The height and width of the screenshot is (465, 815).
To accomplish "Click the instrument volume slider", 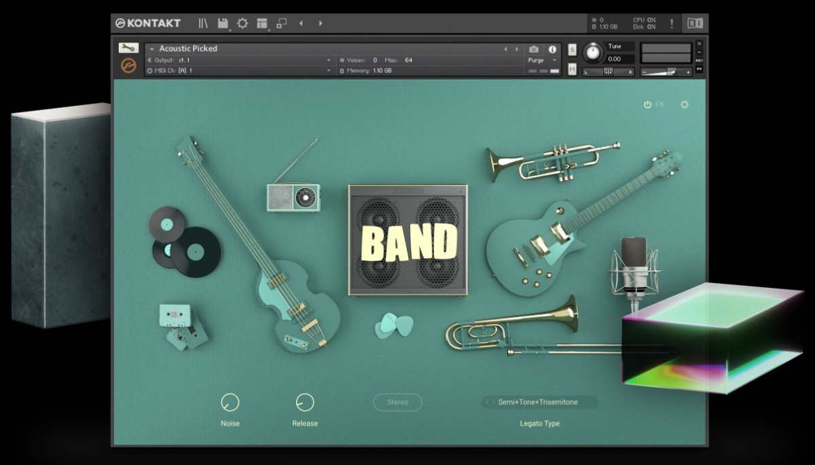I will [x=667, y=71].
